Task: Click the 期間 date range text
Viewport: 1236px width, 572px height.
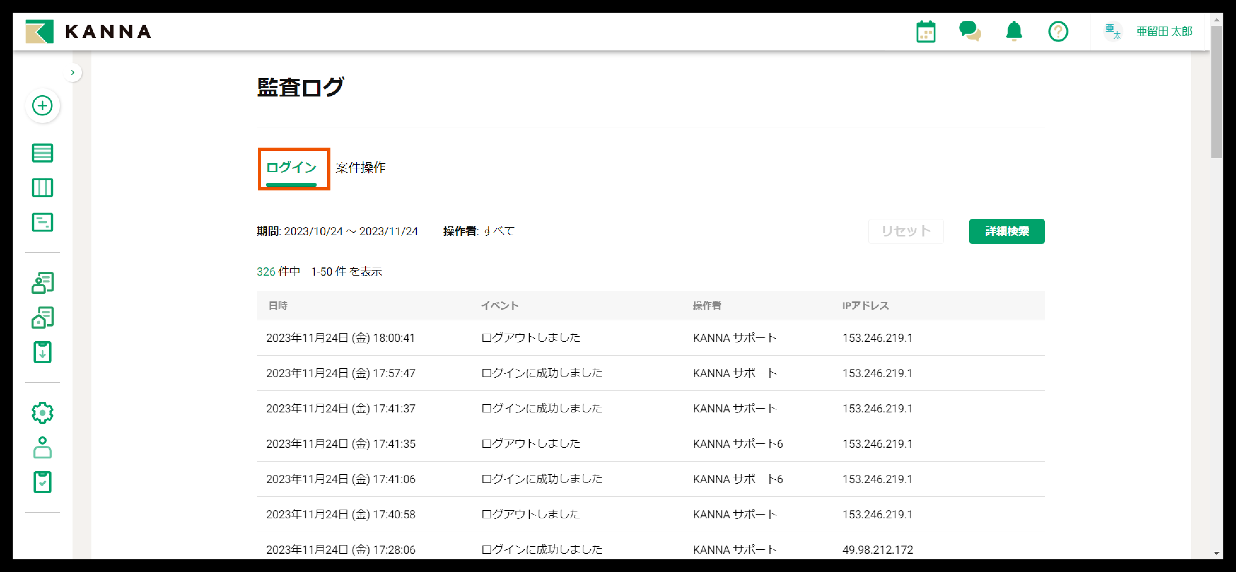Action: pos(337,231)
